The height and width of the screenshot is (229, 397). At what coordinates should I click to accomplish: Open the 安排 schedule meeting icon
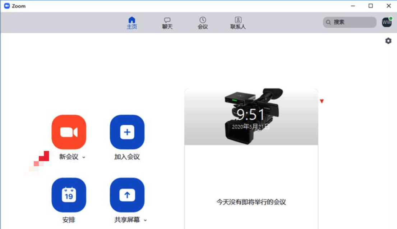[69, 195]
